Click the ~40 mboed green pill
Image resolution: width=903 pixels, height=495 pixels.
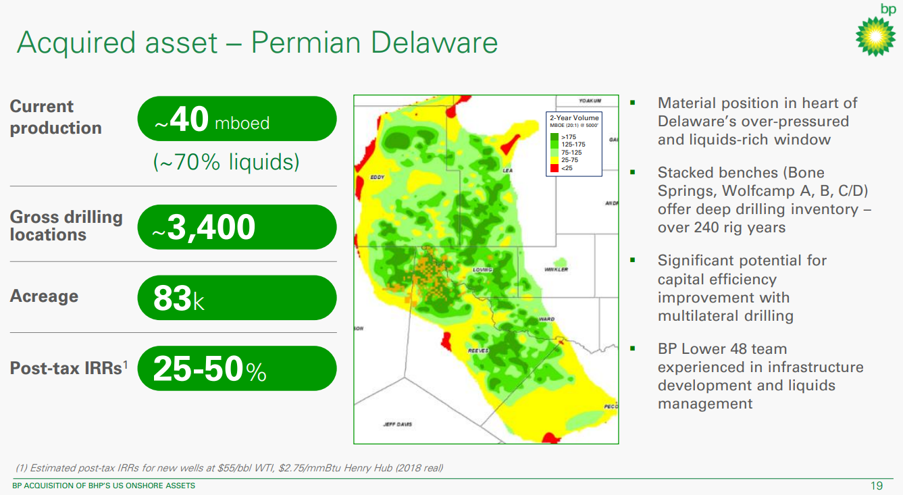236,119
